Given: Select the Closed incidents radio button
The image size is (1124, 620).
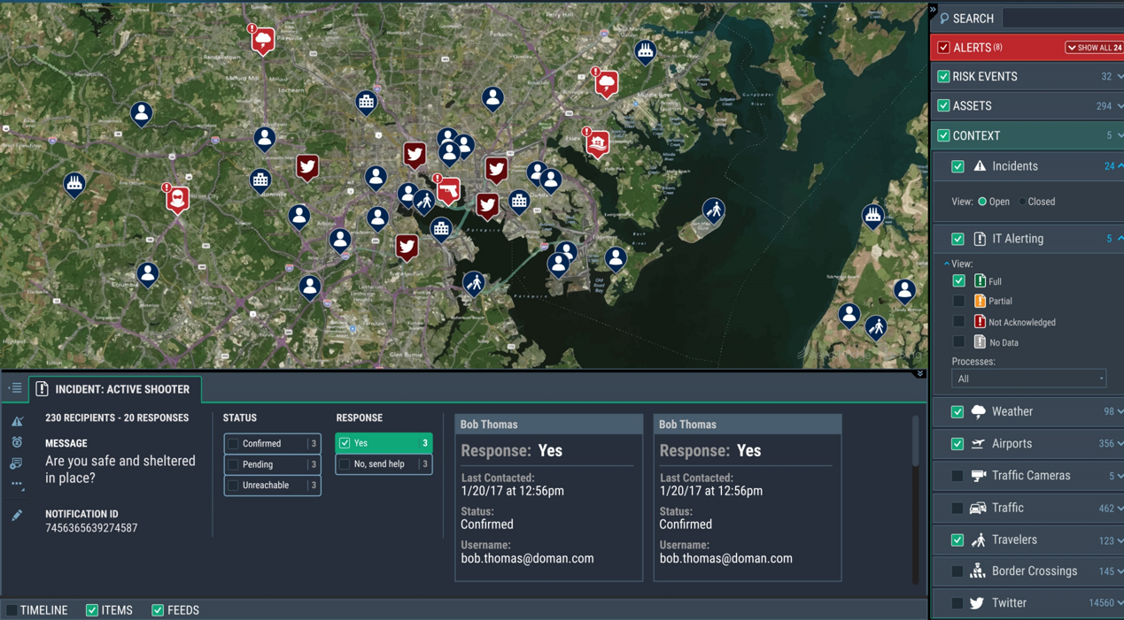Looking at the screenshot, I should (x=1022, y=202).
